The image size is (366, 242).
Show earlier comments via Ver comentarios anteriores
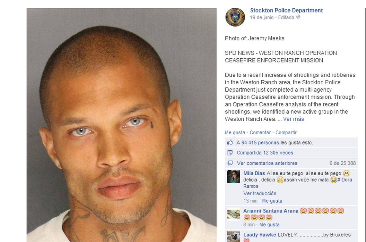tap(267, 163)
